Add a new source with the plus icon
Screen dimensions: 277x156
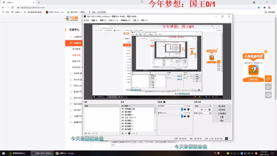pyautogui.click(x=122, y=133)
